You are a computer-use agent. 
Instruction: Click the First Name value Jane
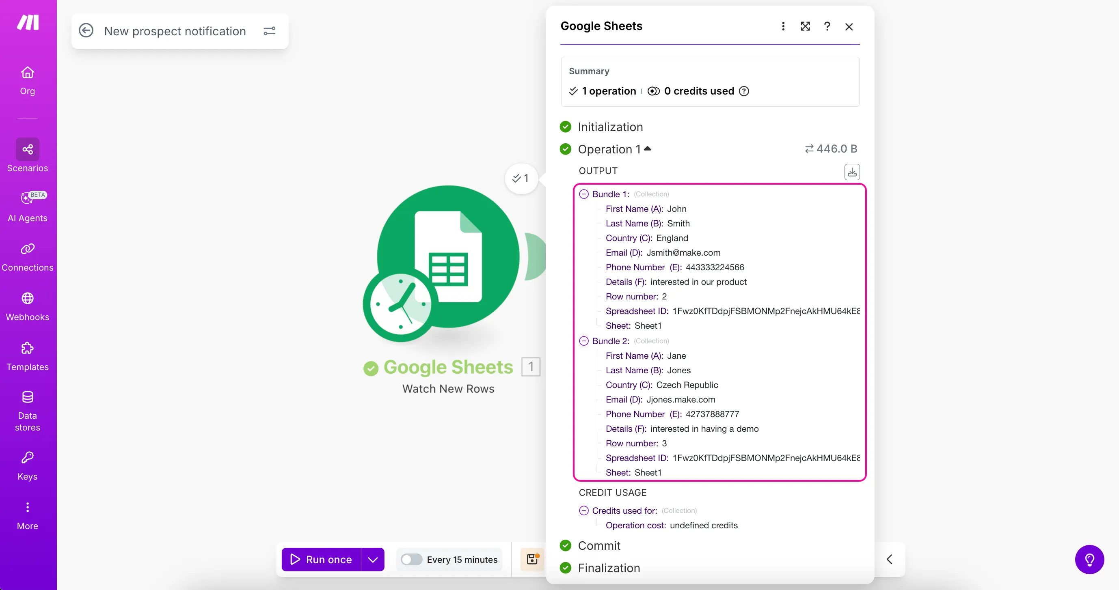pyautogui.click(x=677, y=356)
